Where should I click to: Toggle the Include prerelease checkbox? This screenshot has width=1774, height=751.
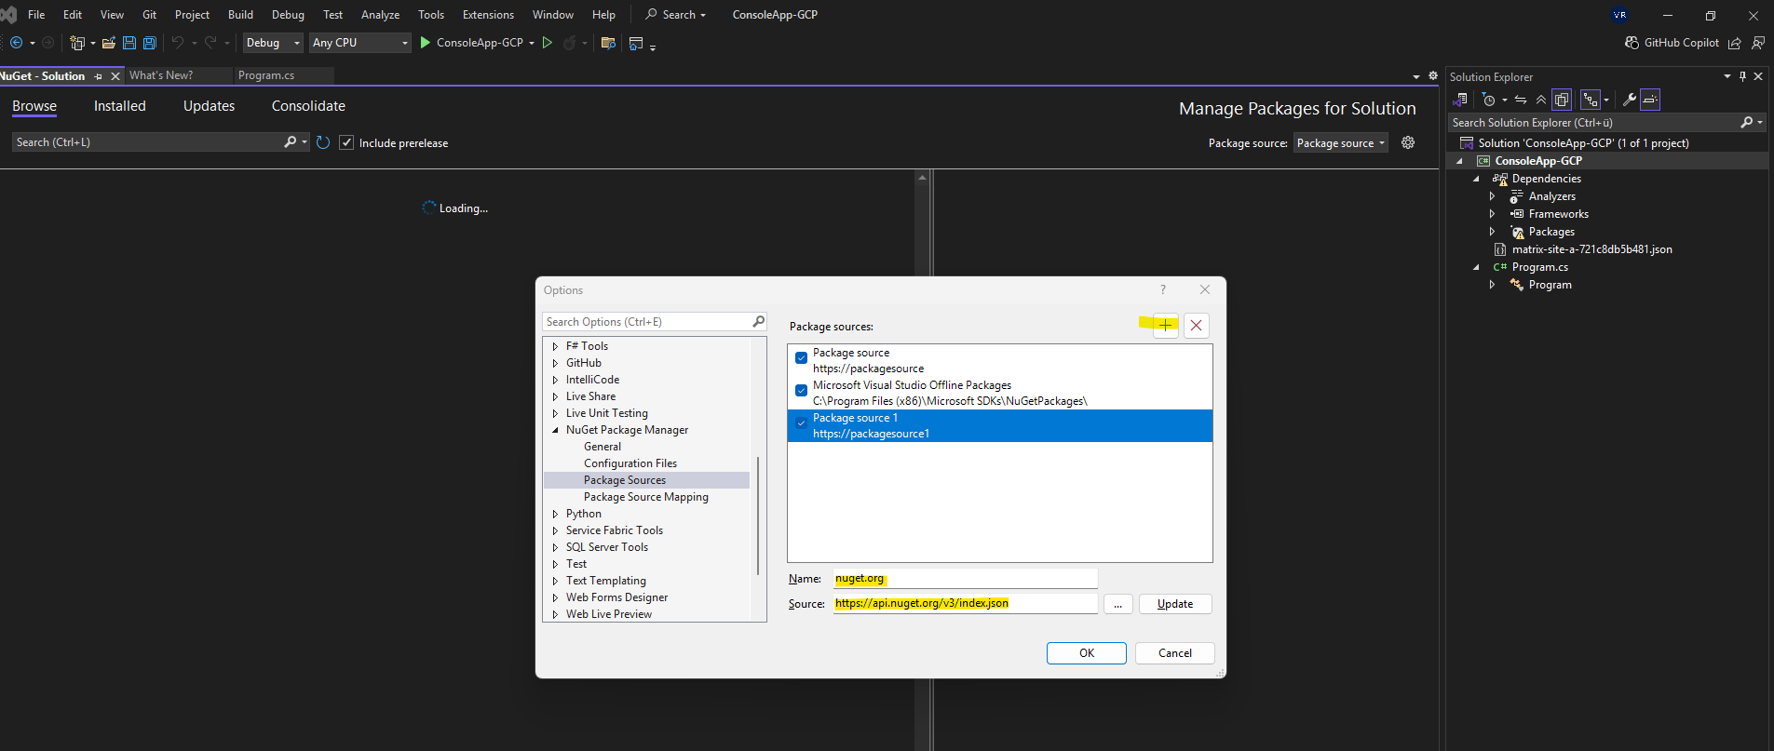tap(346, 142)
